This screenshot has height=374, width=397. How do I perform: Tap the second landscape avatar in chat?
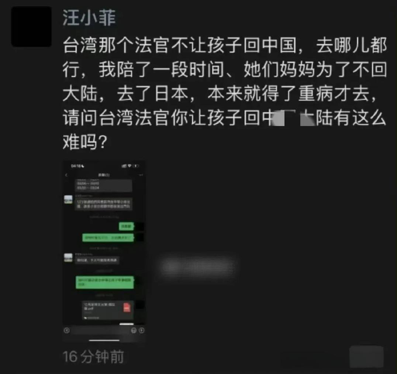68,258
